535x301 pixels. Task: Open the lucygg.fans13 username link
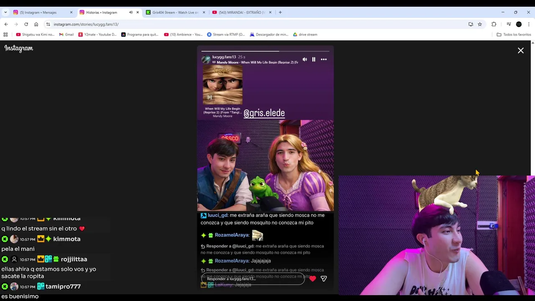pos(224,57)
